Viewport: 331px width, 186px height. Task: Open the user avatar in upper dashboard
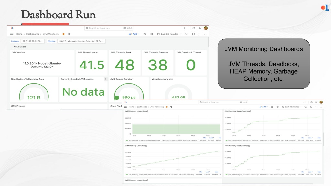[x=206, y=28]
